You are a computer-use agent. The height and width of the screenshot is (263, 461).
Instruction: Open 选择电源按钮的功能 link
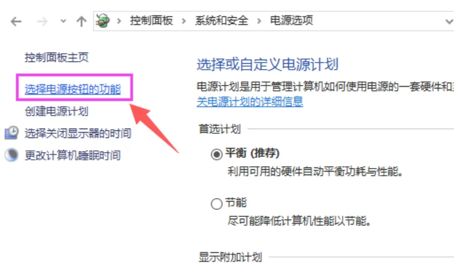73,89
